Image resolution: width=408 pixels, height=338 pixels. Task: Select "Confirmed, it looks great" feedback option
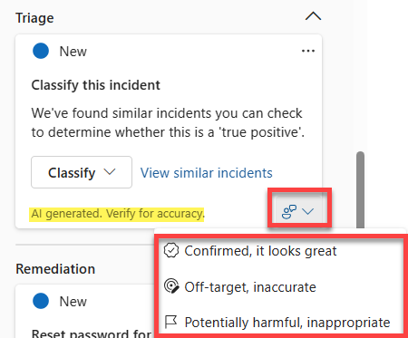[x=250, y=251]
